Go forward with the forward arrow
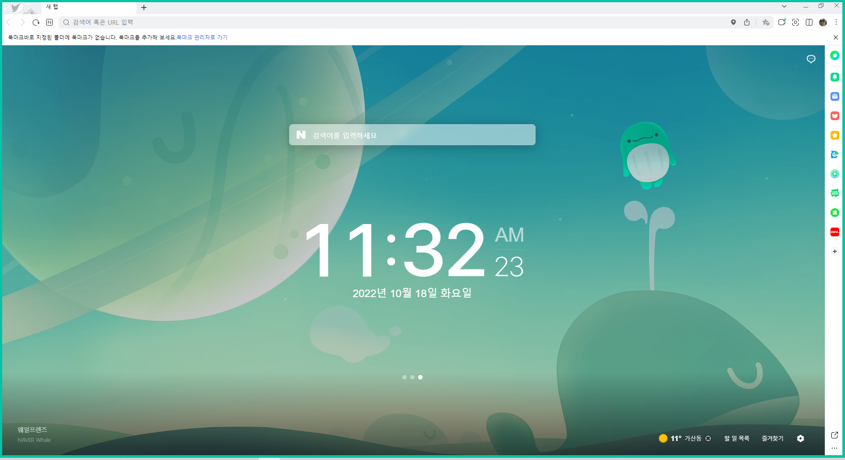This screenshot has height=460, width=845. click(22, 22)
